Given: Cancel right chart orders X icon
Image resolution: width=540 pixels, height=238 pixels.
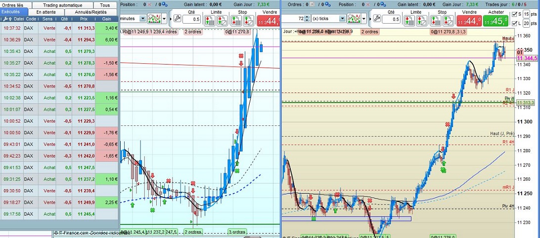Looking at the screenshot, I should click(312, 4).
